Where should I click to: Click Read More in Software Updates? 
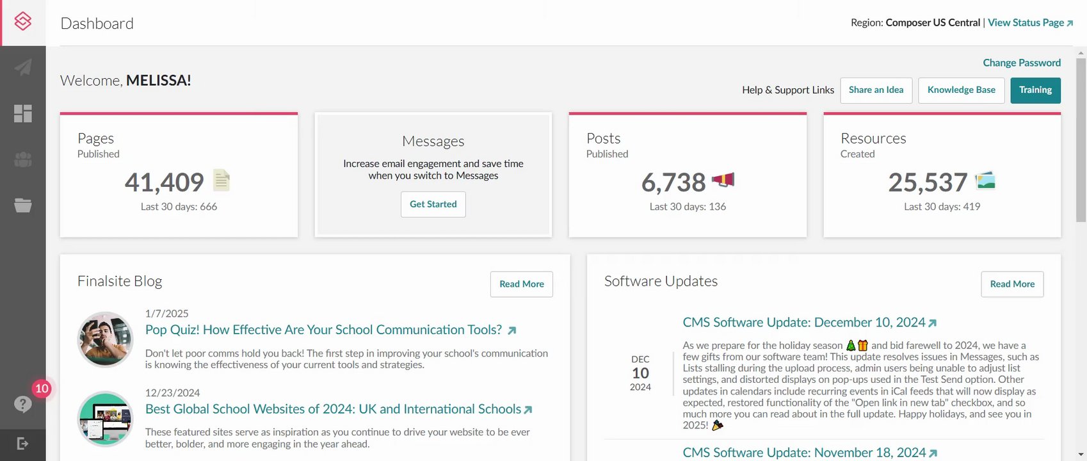(x=1012, y=284)
